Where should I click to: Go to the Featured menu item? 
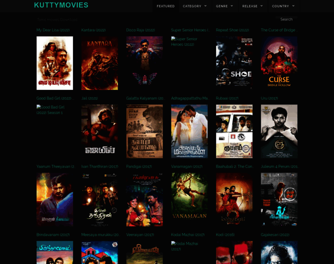[166, 6]
